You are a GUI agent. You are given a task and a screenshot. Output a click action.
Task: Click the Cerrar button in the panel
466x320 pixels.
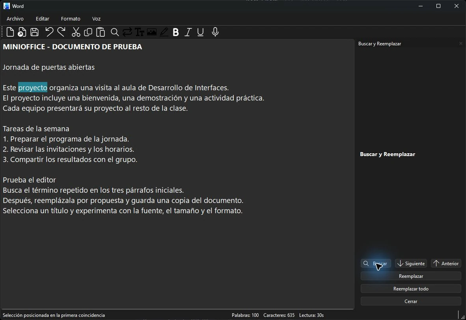pos(411,301)
